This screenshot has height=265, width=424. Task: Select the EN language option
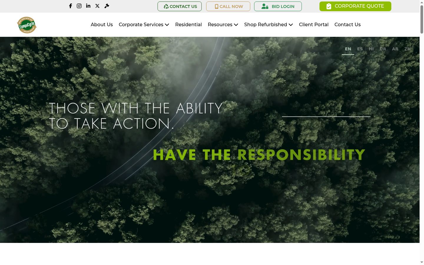point(348,49)
